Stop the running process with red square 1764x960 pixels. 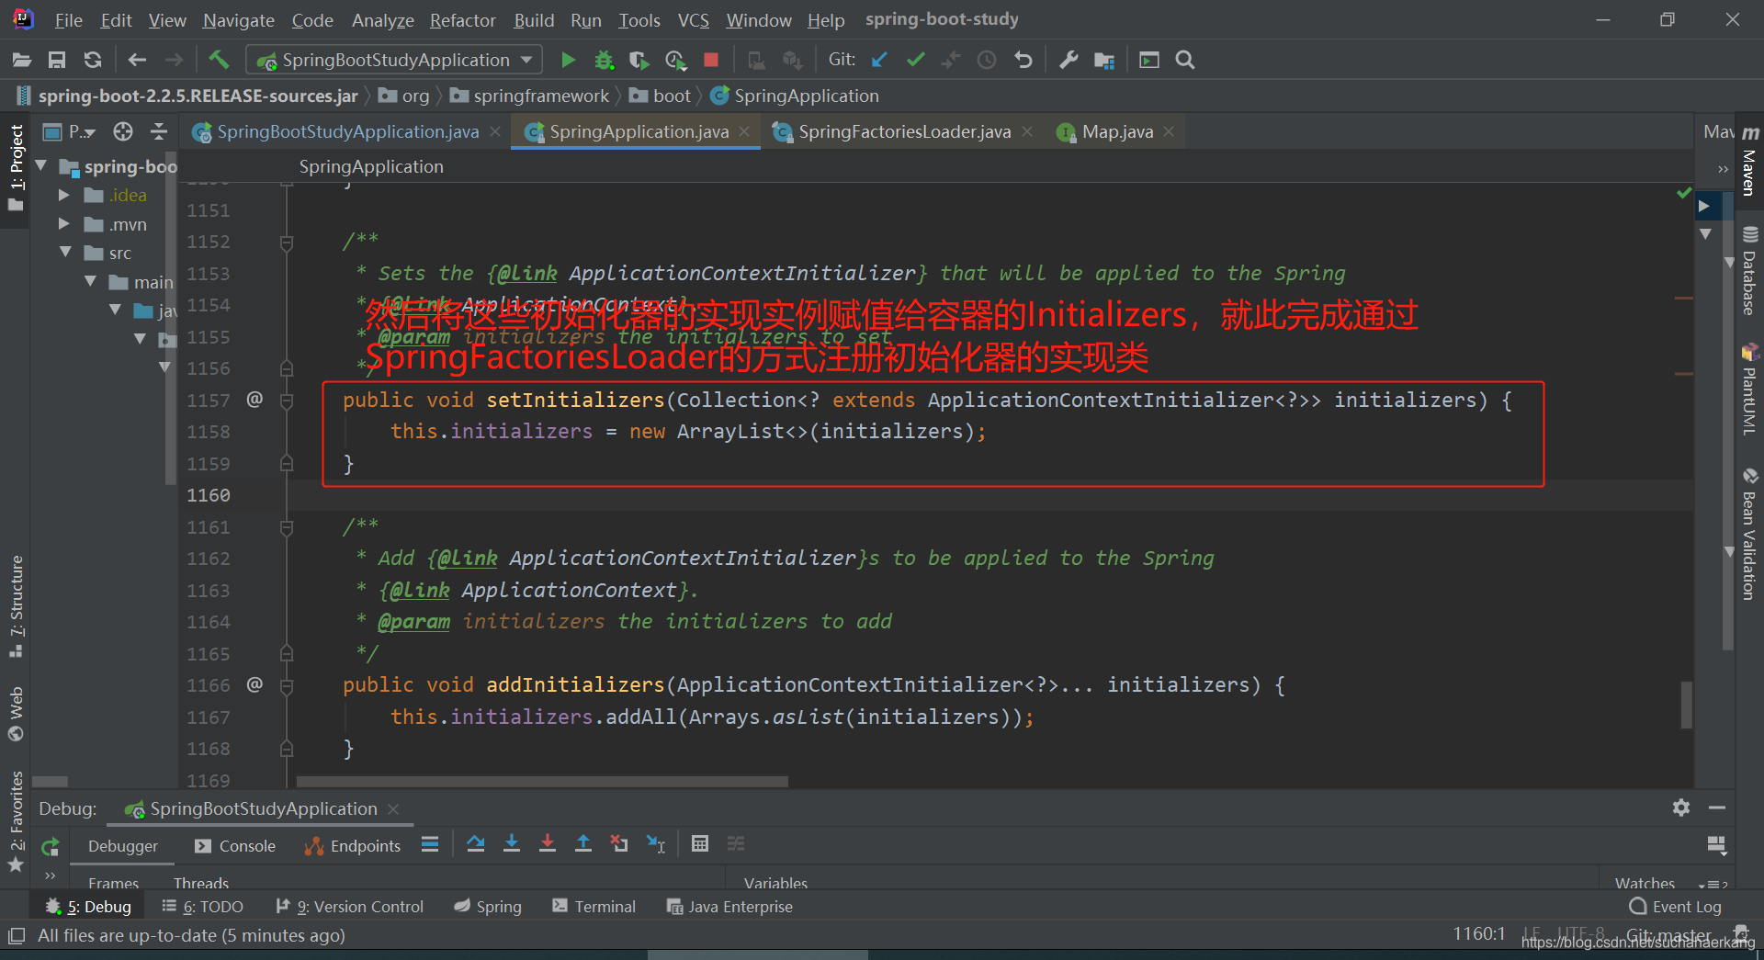711,60
